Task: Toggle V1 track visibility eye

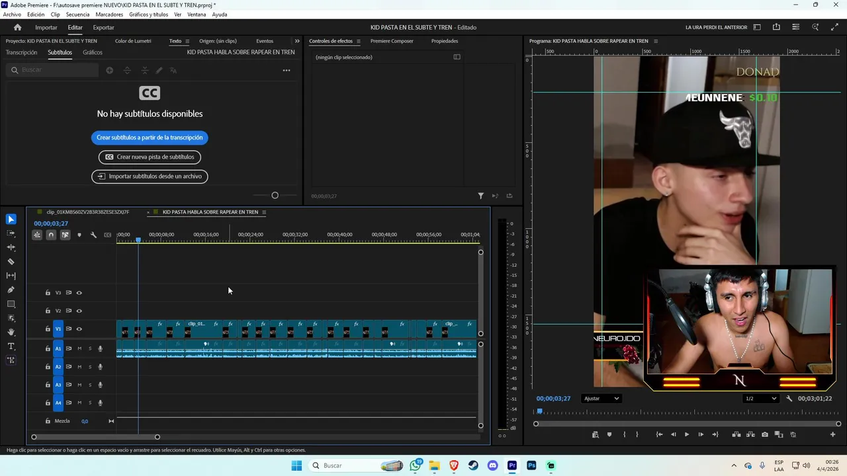Action: click(79, 329)
